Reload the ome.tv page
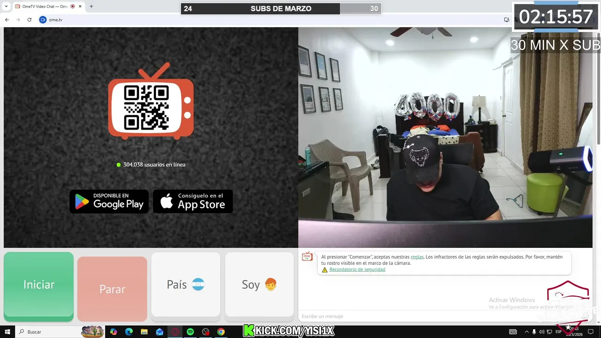 [x=30, y=20]
